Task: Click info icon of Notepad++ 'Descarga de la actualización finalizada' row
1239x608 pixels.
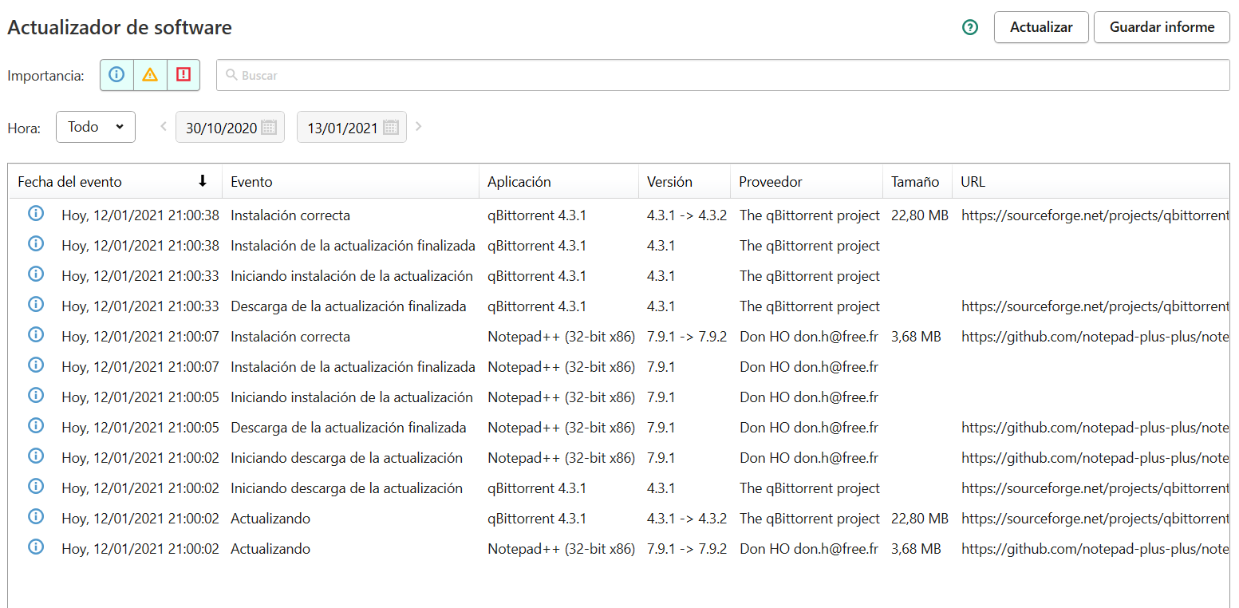Action: click(35, 425)
